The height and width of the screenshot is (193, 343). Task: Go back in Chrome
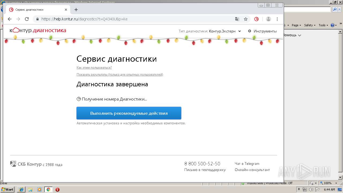(10, 19)
